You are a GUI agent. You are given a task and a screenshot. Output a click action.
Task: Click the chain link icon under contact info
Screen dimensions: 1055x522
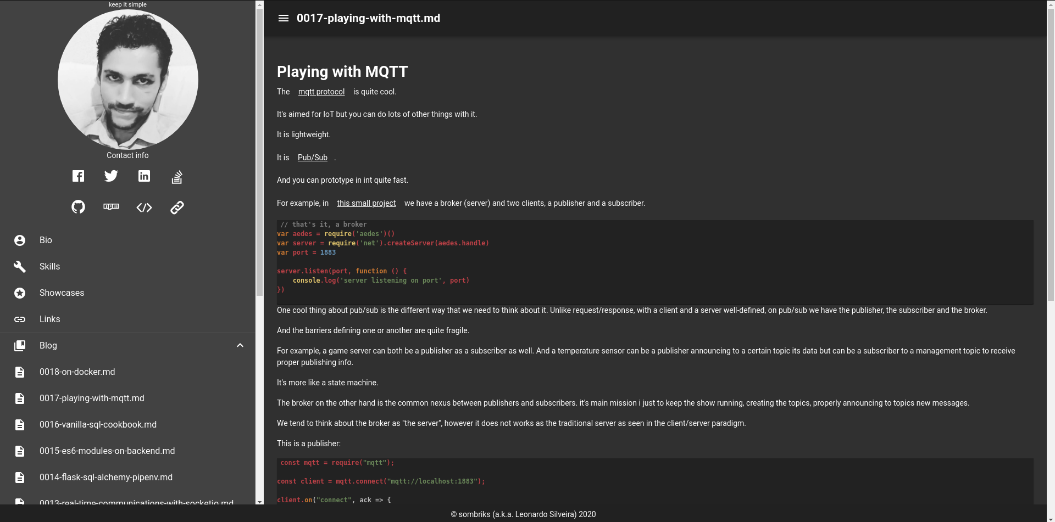tap(177, 207)
